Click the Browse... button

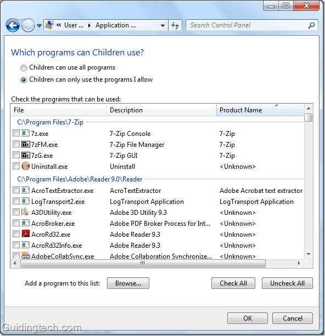coord(128,283)
